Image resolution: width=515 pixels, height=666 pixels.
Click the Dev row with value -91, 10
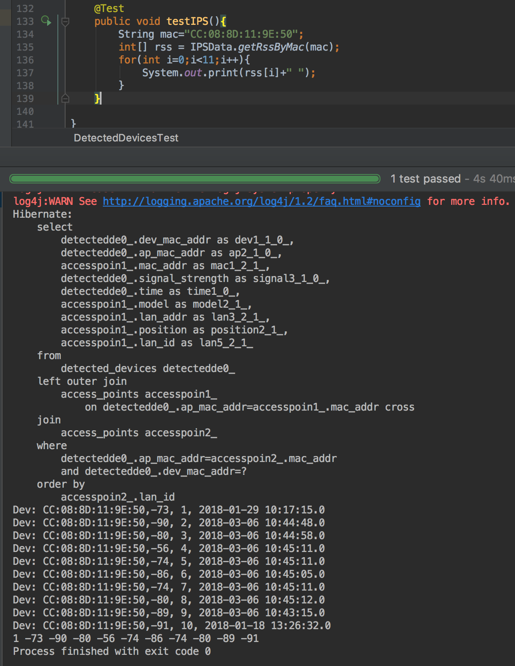(x=172, y=625)
